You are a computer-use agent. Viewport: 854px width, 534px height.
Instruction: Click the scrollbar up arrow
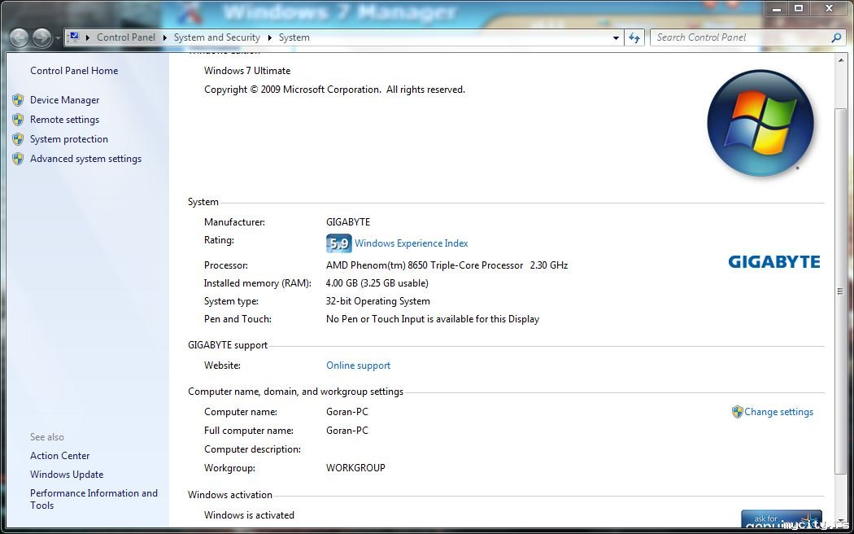[x=841, y=61]
